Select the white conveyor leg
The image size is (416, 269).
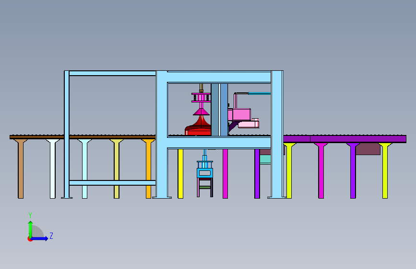coord(52,169)
